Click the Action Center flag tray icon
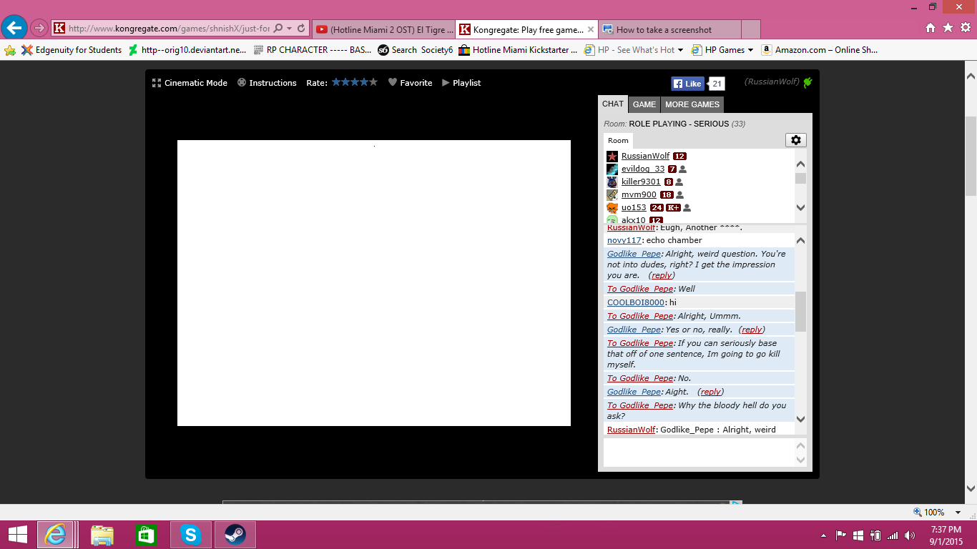The width and height of the screenshot is (977, 549). point(841,535)
